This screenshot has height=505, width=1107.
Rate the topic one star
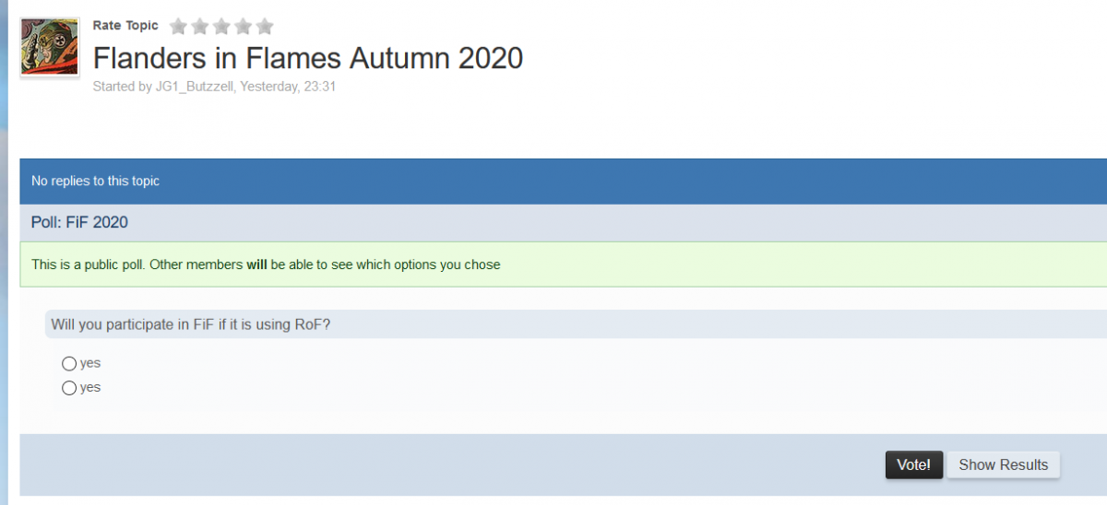tap(178, 27)
